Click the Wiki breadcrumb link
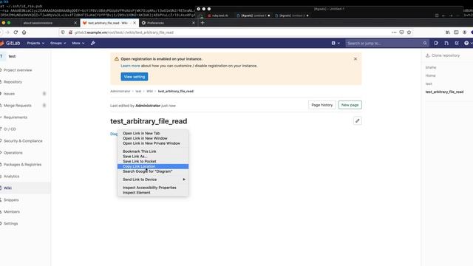The height and width of the screenshot is (266, 473). click(149, 91)
